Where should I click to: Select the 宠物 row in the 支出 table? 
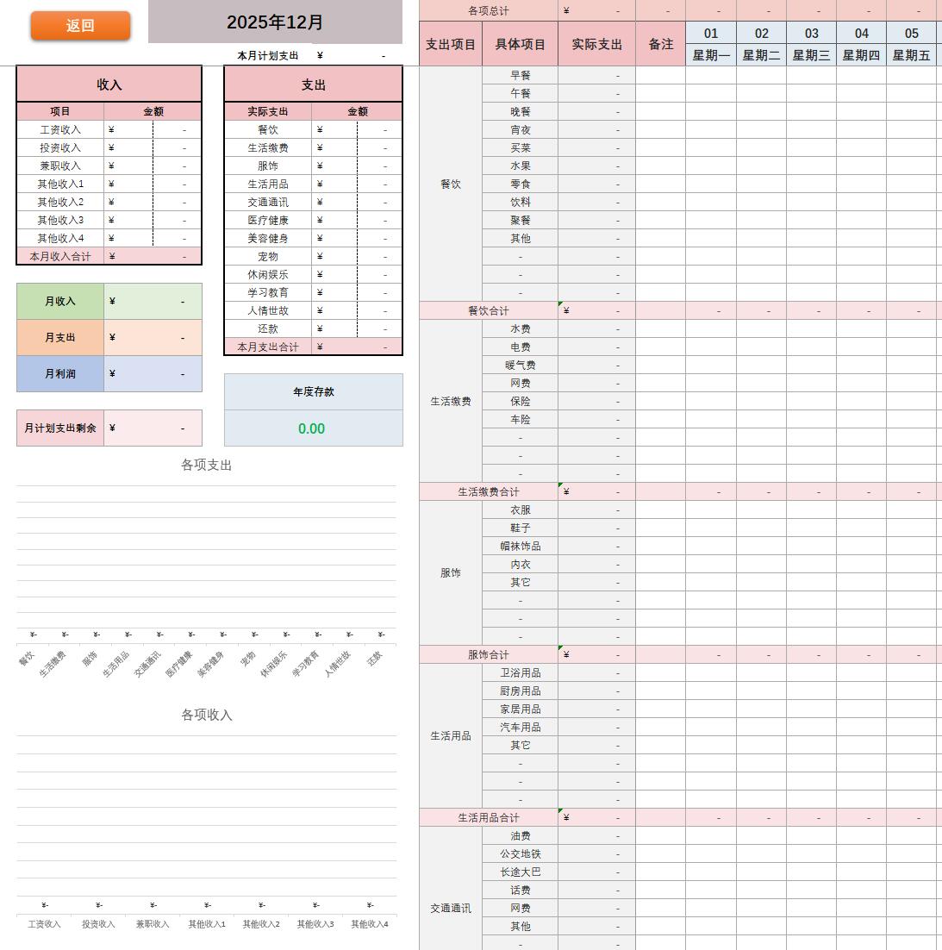pyautogui.click(x=268, y=256)
